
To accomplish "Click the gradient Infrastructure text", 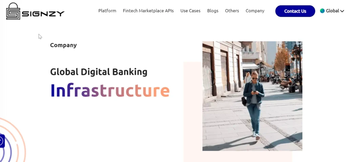I will (x=110, y=90).
